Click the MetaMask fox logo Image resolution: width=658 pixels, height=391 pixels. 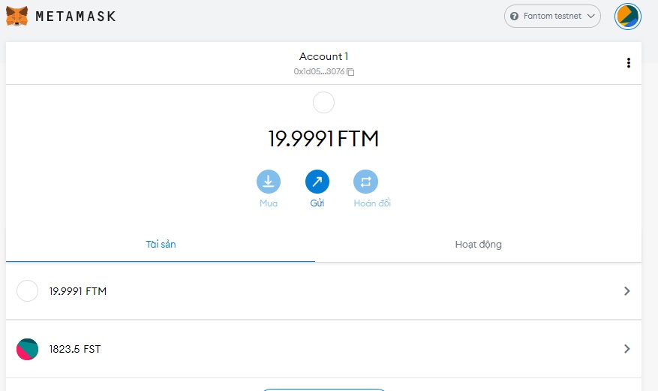[x=17, y=17]
